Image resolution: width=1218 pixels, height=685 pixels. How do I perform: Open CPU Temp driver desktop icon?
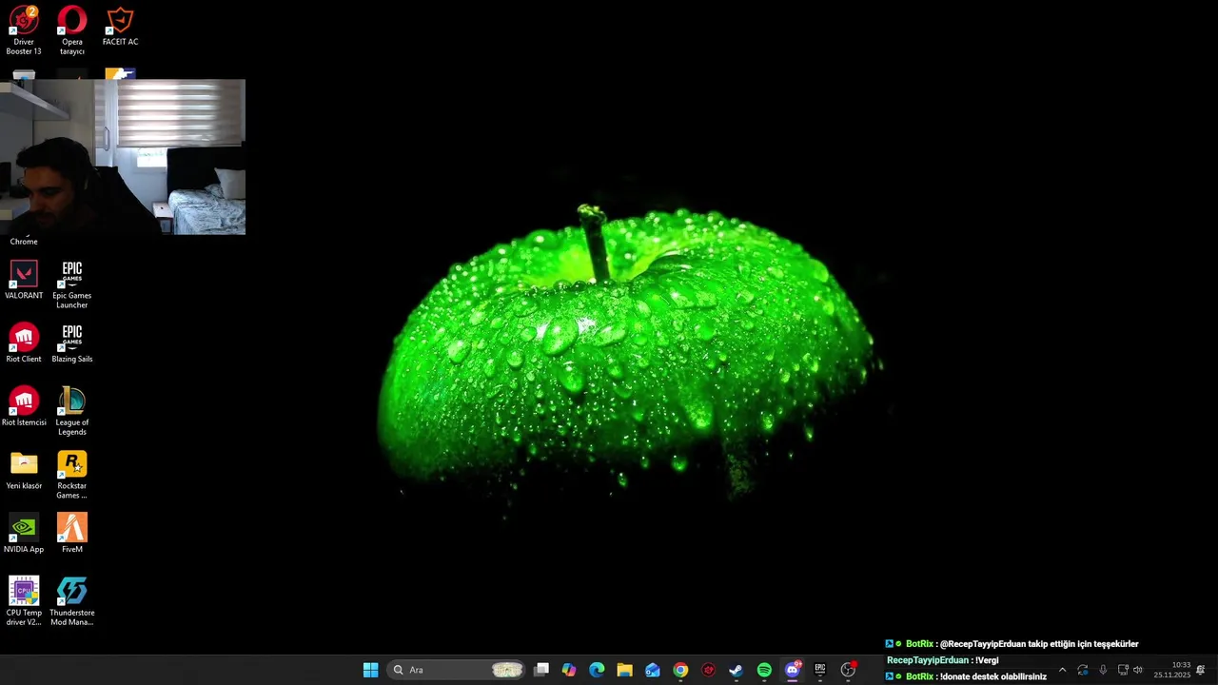click(x=24, y=601)
